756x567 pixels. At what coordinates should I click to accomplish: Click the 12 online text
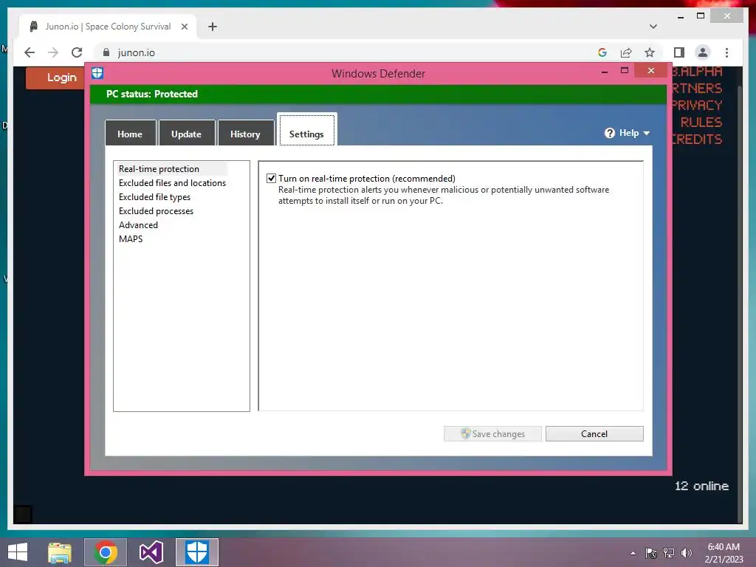click(x=701, y=486)
